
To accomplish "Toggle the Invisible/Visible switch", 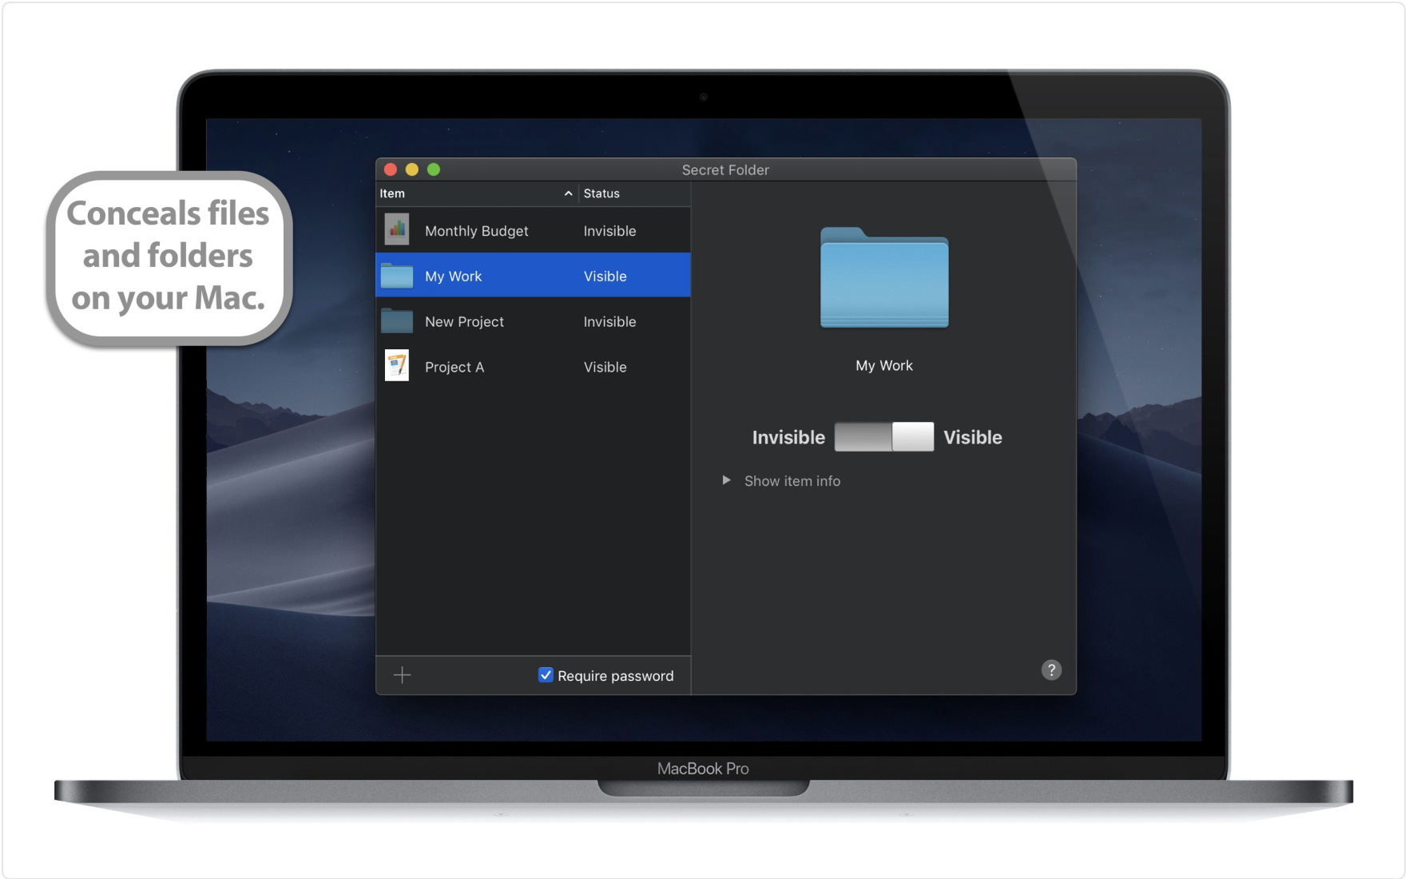I will (x=884, y=437).
